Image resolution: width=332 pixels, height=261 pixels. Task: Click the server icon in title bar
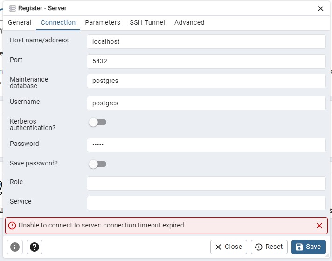pos(12,8)
